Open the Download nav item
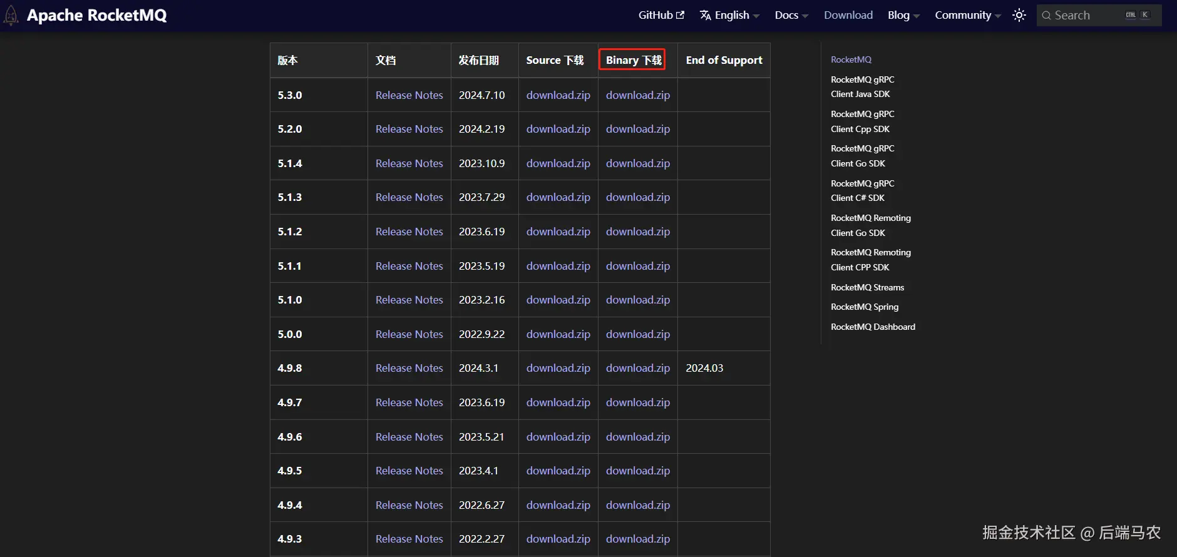Screen dimensions: 1177x557 point(848,15)
